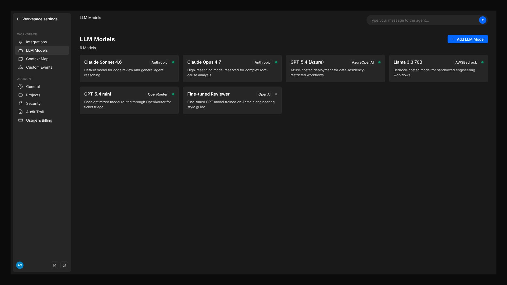
Task: Click Fine-tuned Reviewer gray status dot
Action: (276, 94)
